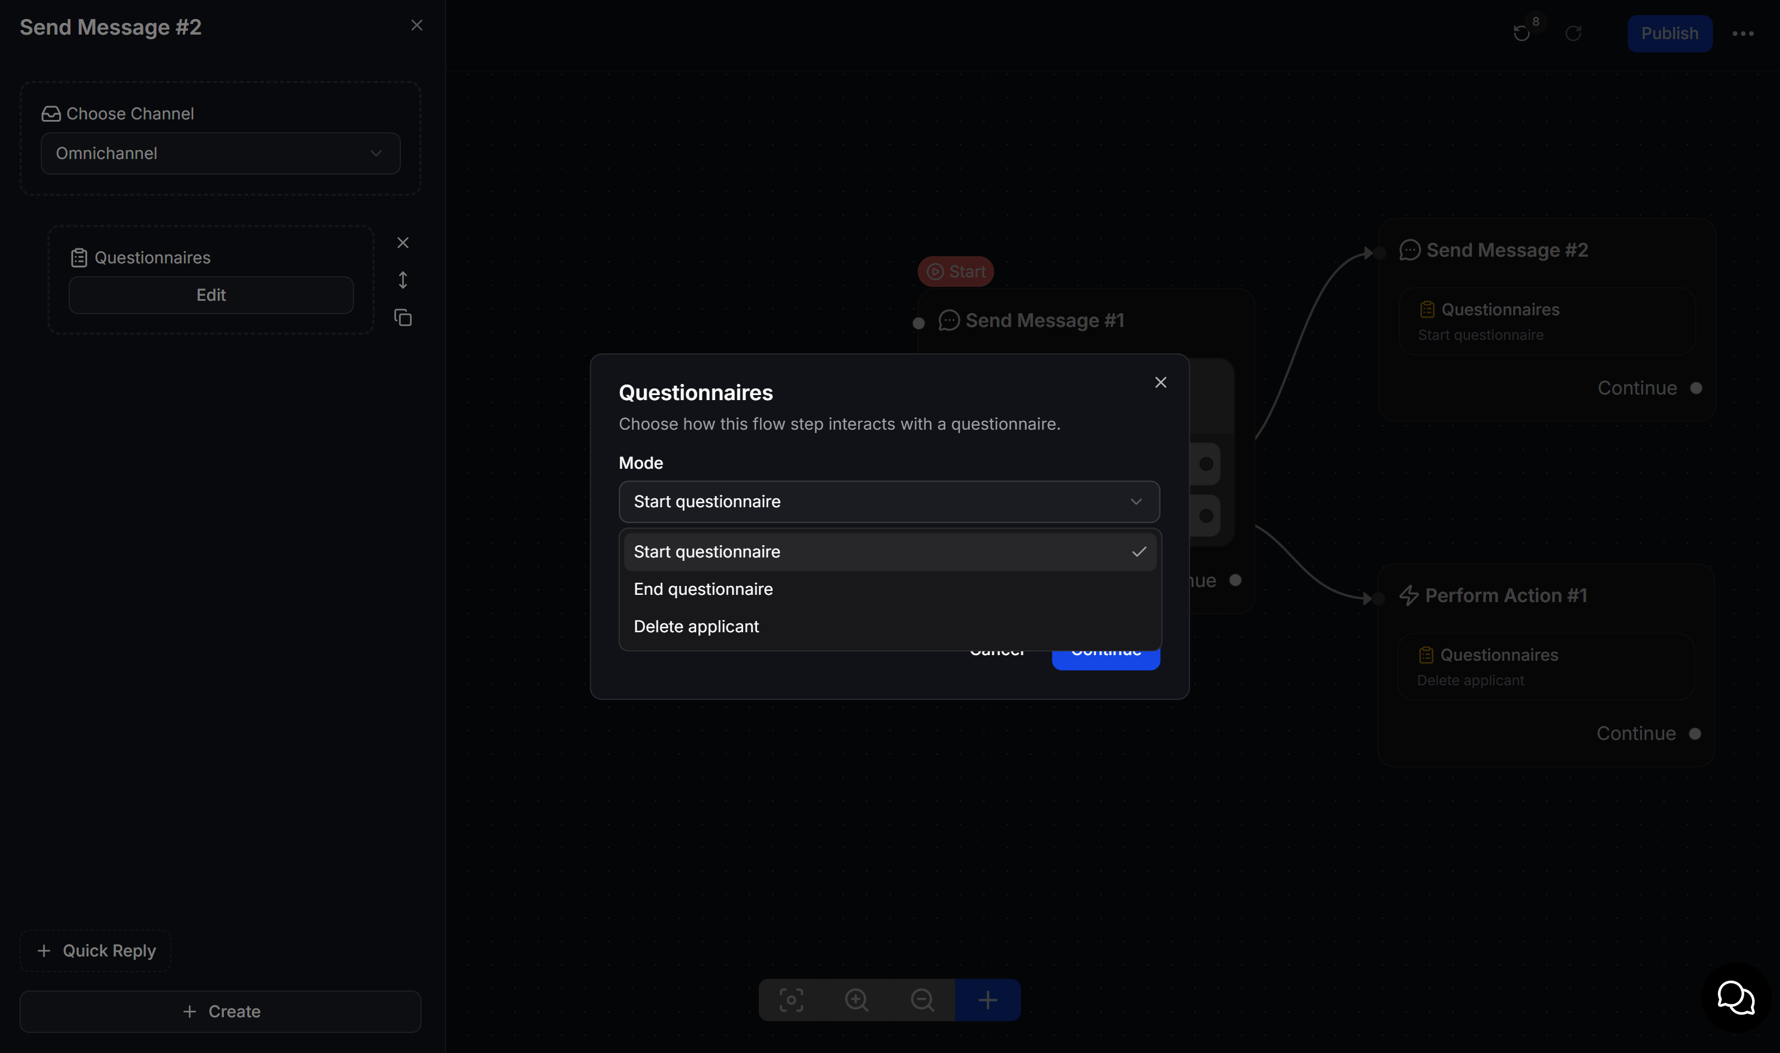The image size is (1780, 1053).
Task: Choose the Delete applicant option
Action: [891, 627]
